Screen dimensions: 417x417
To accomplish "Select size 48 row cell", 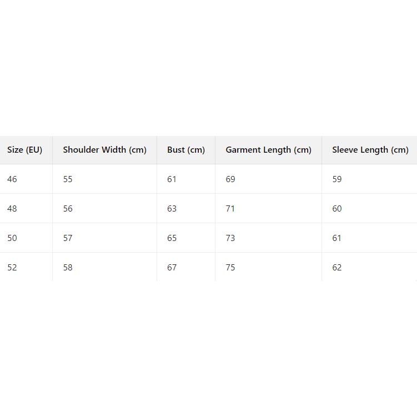I will [x=12, y=209].
